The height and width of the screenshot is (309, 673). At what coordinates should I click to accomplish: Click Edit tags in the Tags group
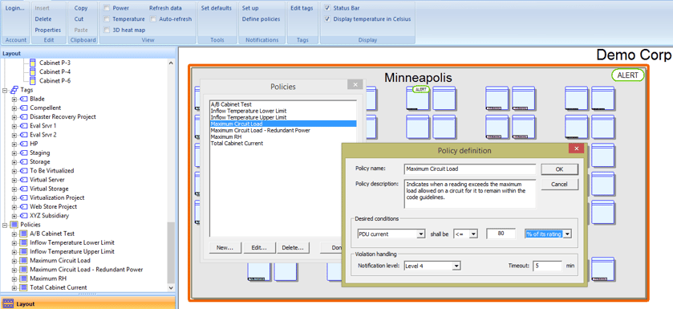point(302,8)
